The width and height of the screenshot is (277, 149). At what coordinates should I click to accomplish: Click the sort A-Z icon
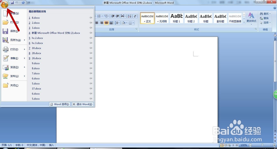(x=129, y=16)
